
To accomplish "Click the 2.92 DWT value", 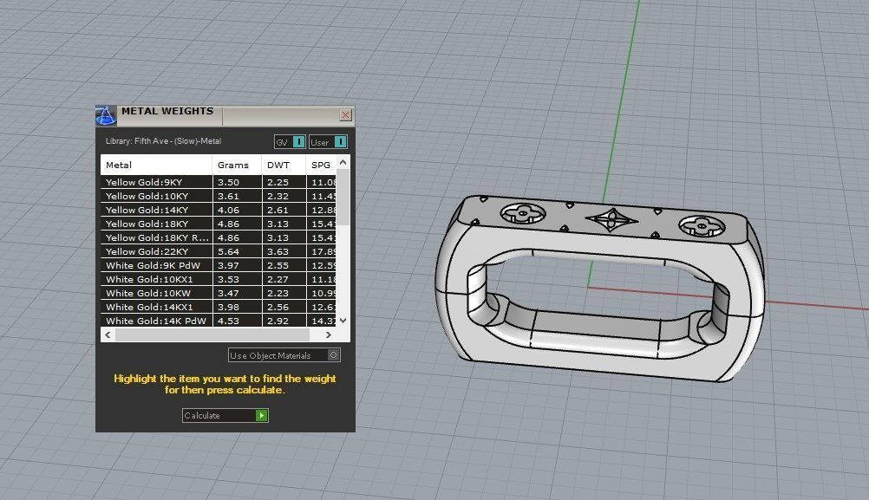I will (x=278, y=321).
